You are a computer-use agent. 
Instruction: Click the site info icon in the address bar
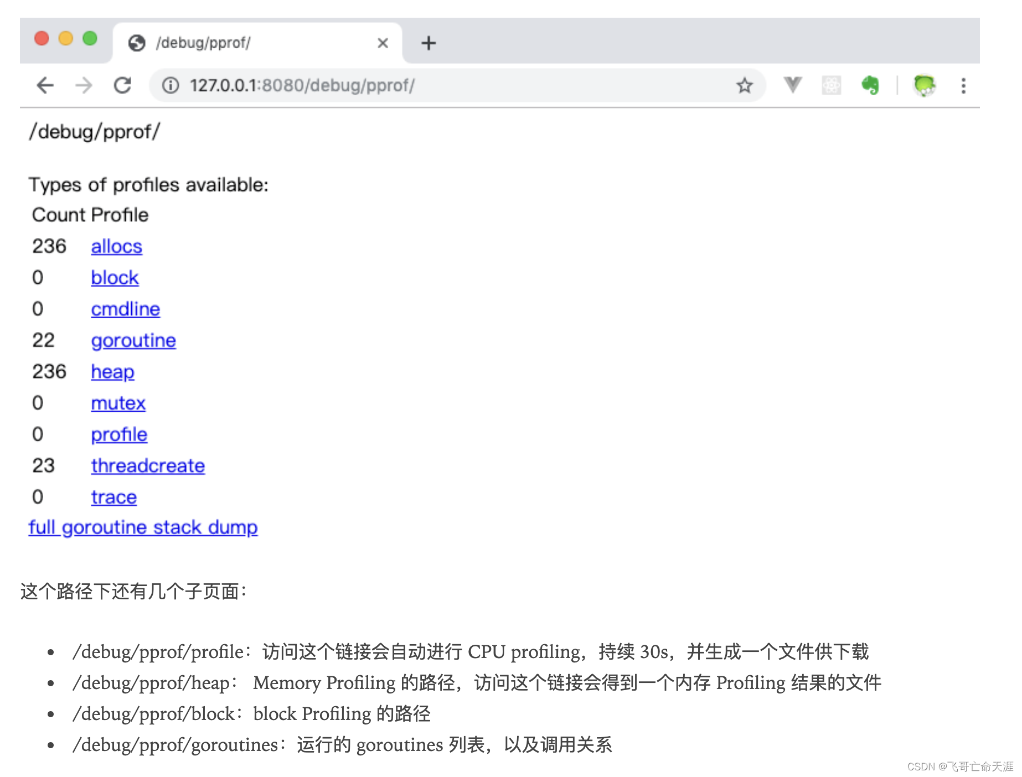click(171, 85)
